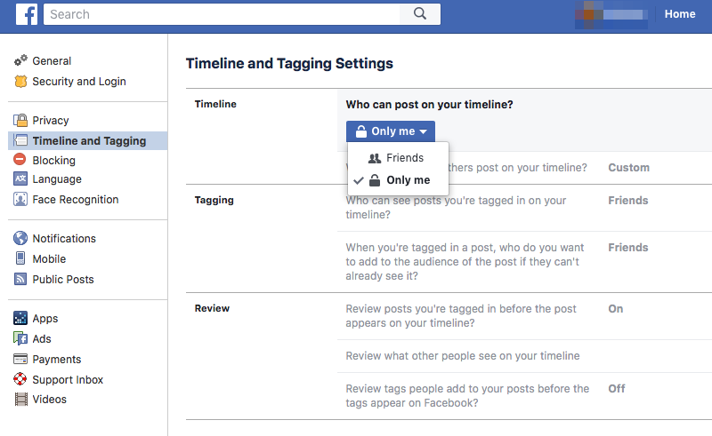This screenshot has width=712, height=436.
Task: Click the Notifications globe icon
Action: click(x=20, y=238)
